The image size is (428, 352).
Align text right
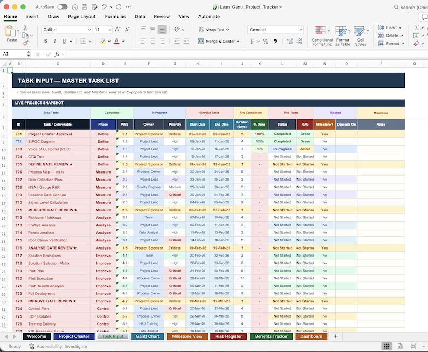[x=162, y=41]
